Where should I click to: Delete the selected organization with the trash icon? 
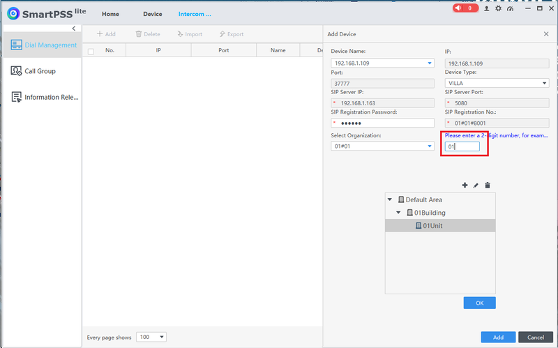tap(488, 185)
